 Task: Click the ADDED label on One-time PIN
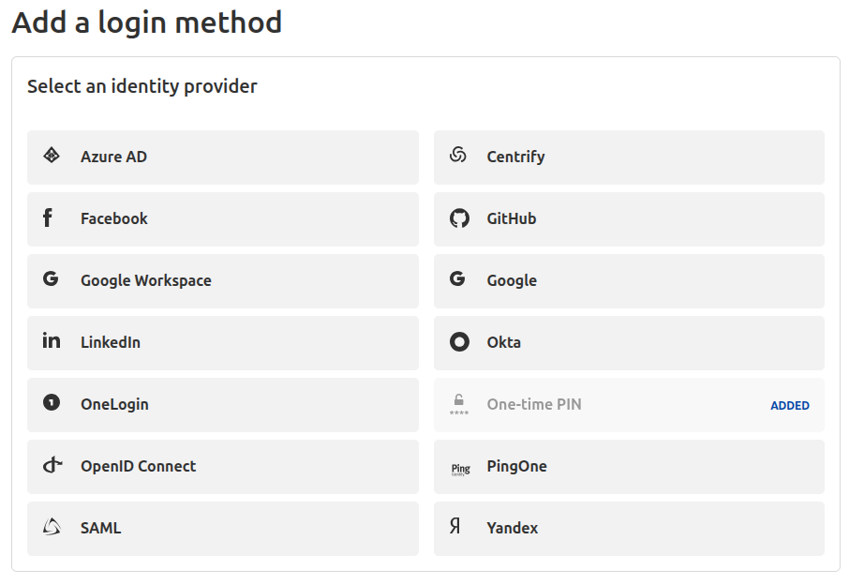click(x=789, y=406)
